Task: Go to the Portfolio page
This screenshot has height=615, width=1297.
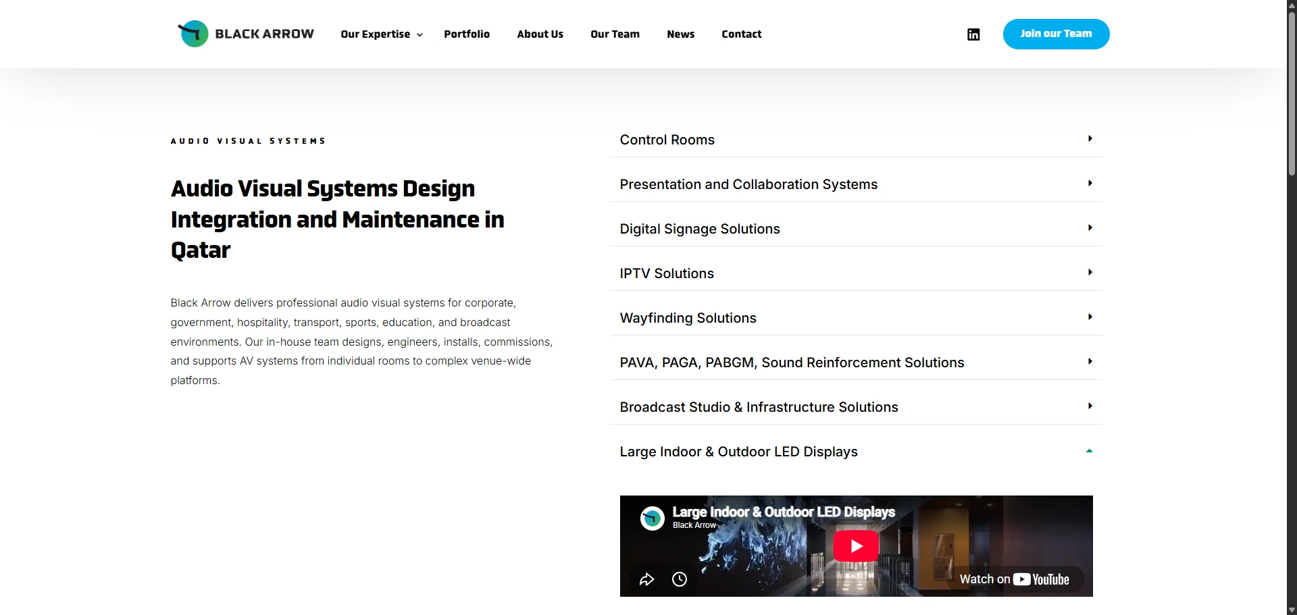Action: coord(467,34)
